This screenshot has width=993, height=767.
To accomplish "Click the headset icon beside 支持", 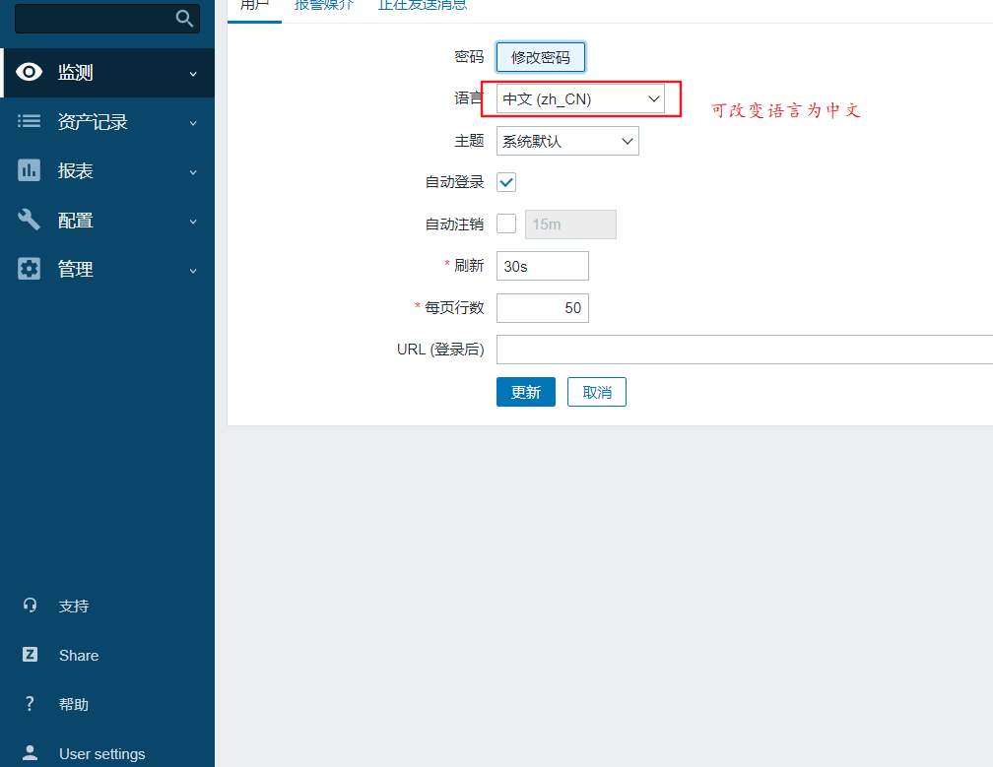I will point(30,605).
